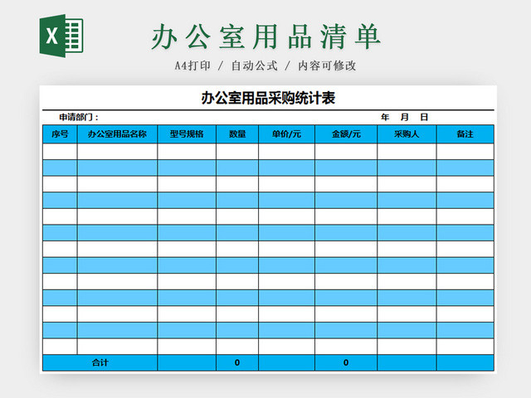Select the '办公室用品清单' main heading
Image resolution: width=531 pixels, height=398 pixels.
pos(266,36)
